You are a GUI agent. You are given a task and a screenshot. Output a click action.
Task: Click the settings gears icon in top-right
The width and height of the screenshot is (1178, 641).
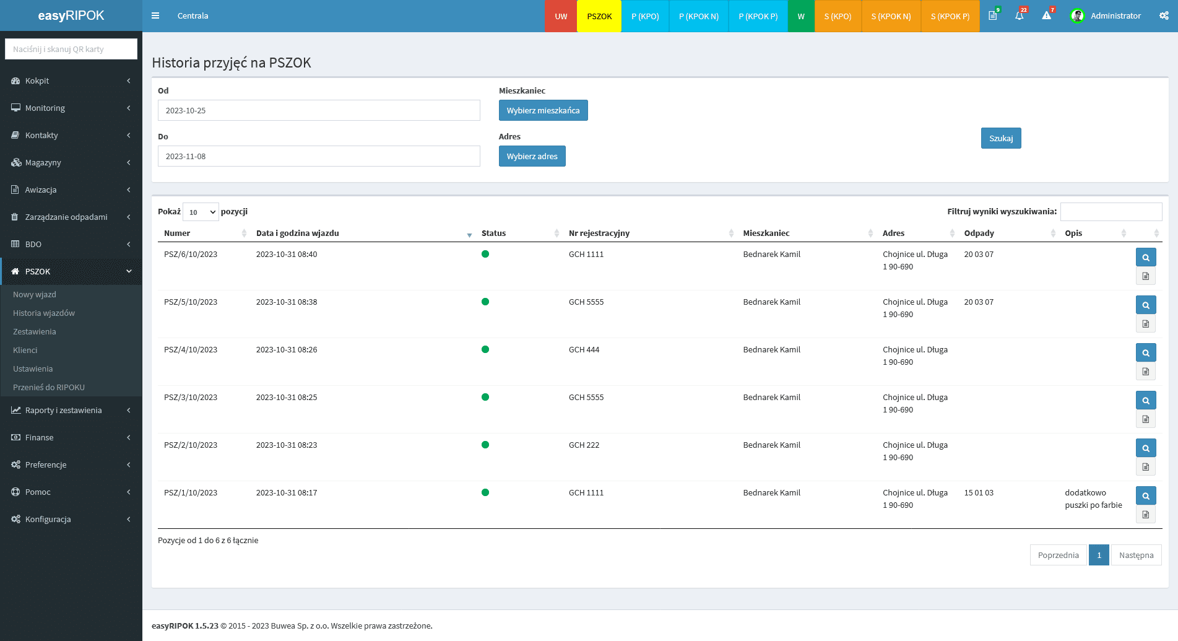pyautogui.click(x=1164, y=15)
